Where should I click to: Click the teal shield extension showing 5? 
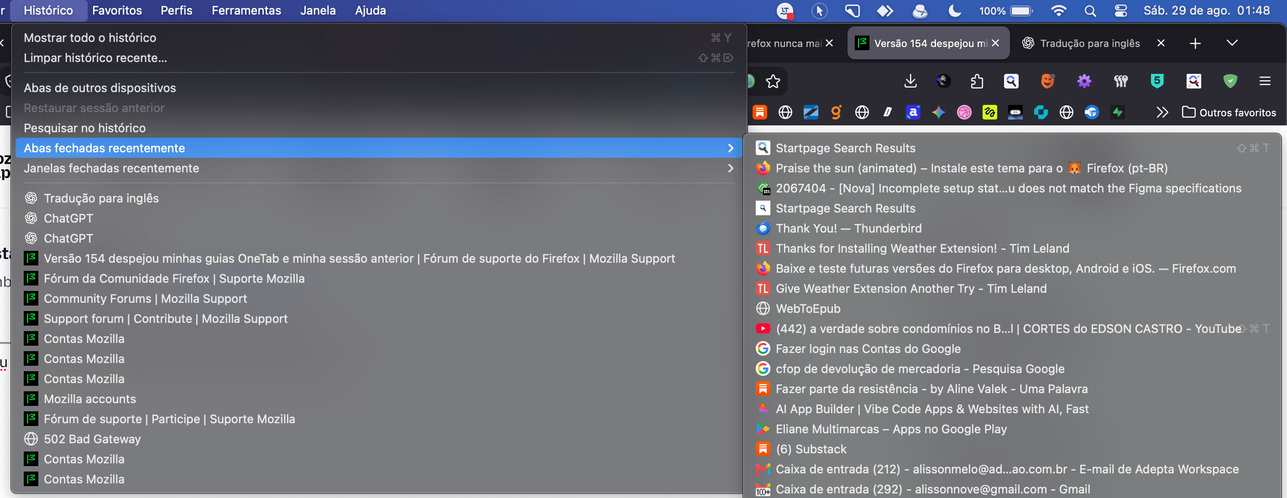click(1157, 81)
